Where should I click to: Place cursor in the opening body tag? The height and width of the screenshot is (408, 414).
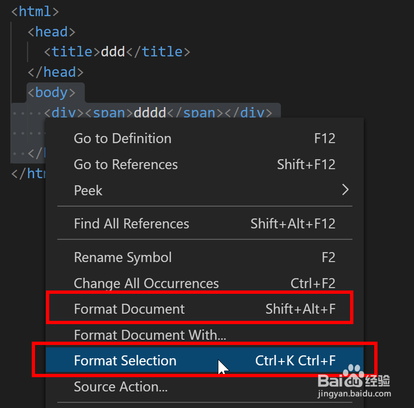52,92
